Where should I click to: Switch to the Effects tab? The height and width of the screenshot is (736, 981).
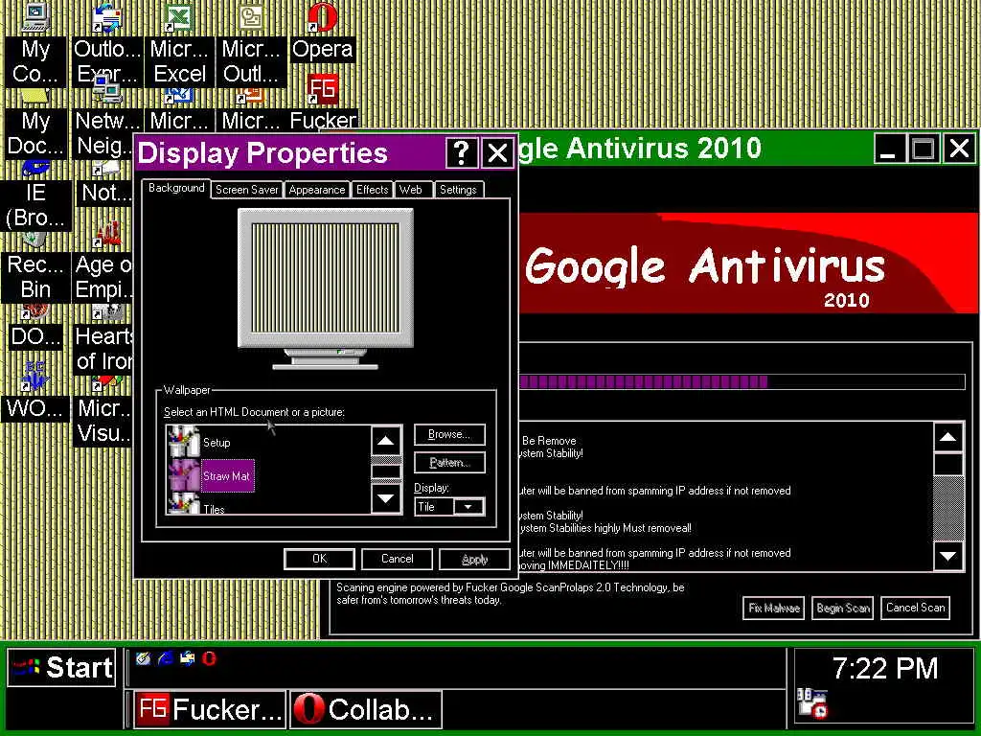pyautogui.click(x=373, y=190)
